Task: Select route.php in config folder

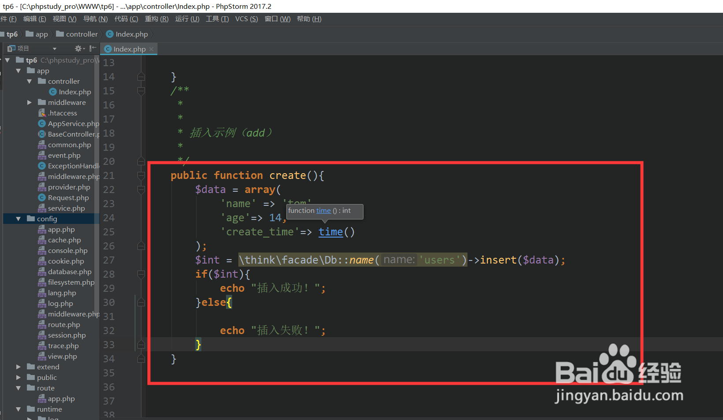Action: (x=59, y=324)
